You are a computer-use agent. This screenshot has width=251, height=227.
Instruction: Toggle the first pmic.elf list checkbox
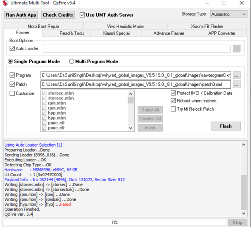(44, 123)
